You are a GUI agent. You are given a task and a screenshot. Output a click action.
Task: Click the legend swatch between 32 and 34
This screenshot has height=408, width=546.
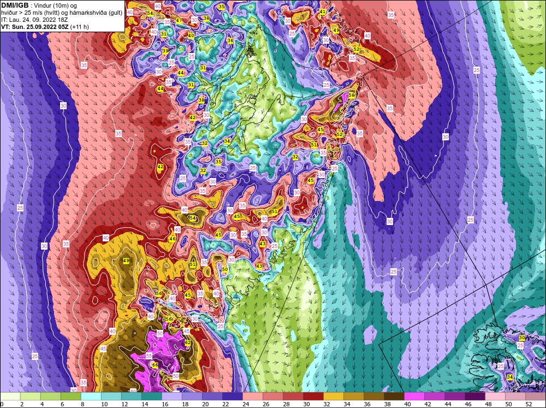coord(333,397)
